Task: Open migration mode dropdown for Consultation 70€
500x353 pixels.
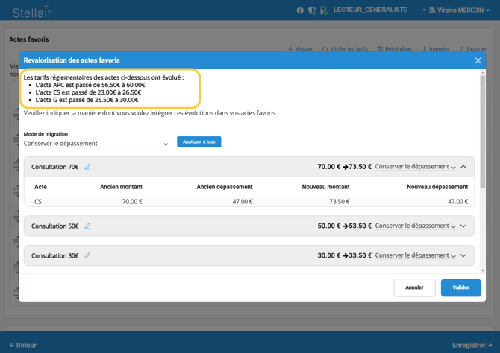Action: (415, 167)
